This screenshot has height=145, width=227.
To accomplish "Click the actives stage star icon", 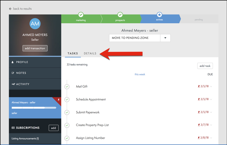I will click(159, 14).
